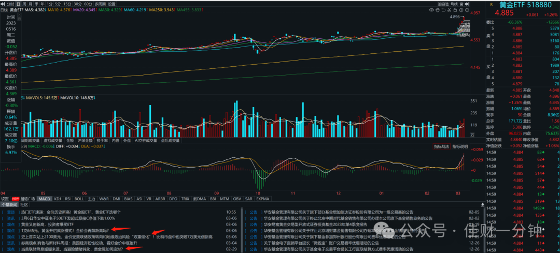
Task: Select the MACD indicator tab
Action: point(44,199)
